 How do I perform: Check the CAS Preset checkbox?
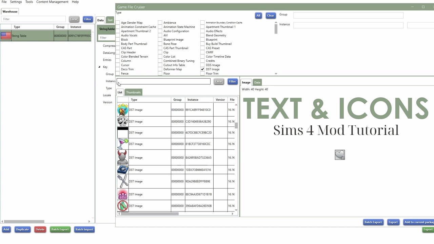click(202, 48)
